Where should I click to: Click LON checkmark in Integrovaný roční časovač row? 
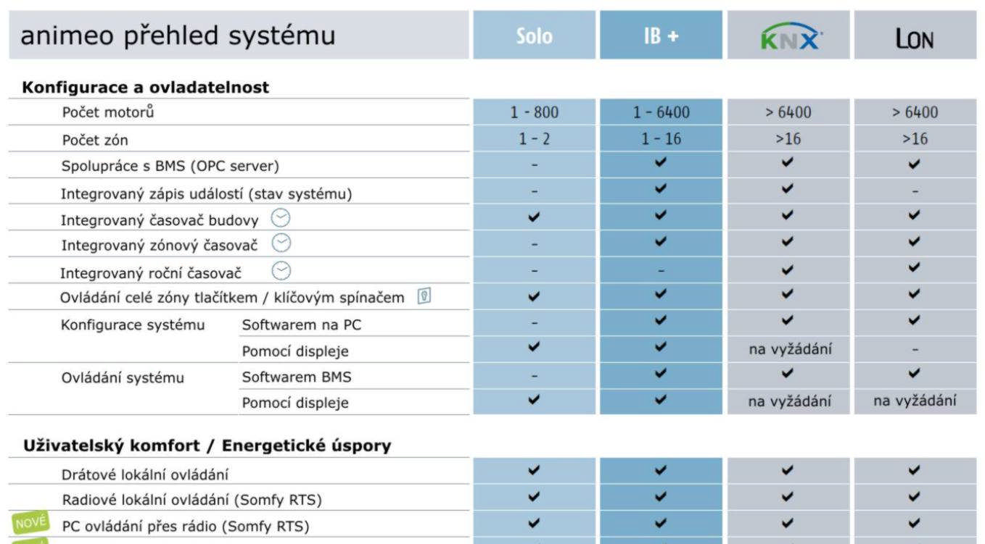(915, 272)
